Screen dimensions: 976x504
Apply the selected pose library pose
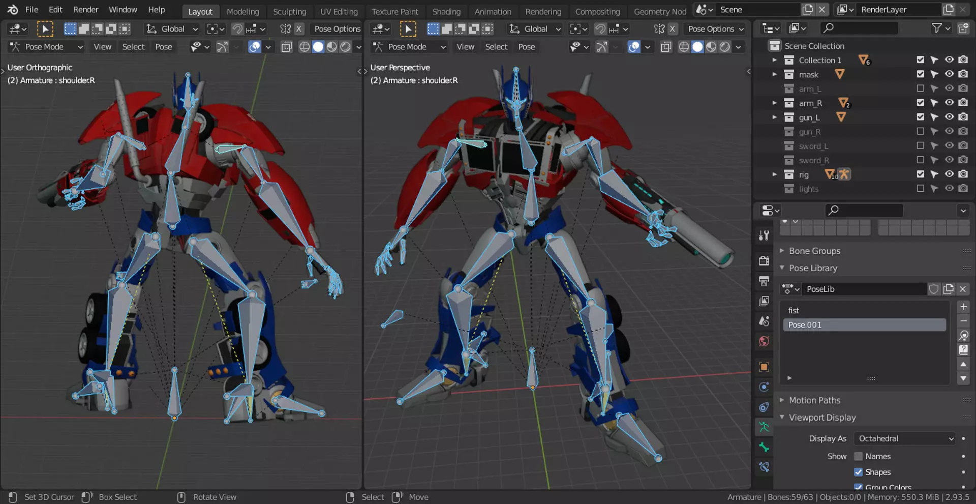[963, 335]
